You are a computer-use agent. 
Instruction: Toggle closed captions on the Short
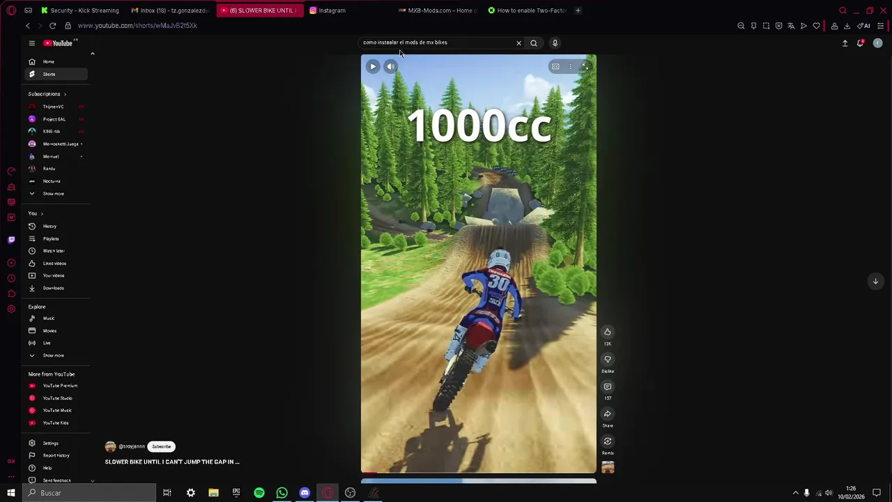(555, 67)
